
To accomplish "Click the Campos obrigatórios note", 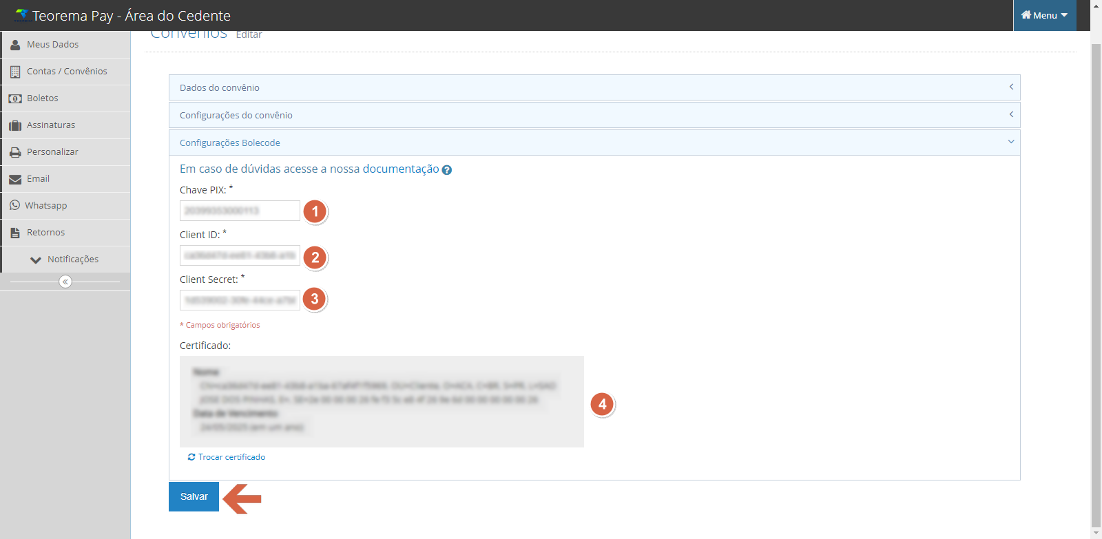I will [x=220, y=325].
